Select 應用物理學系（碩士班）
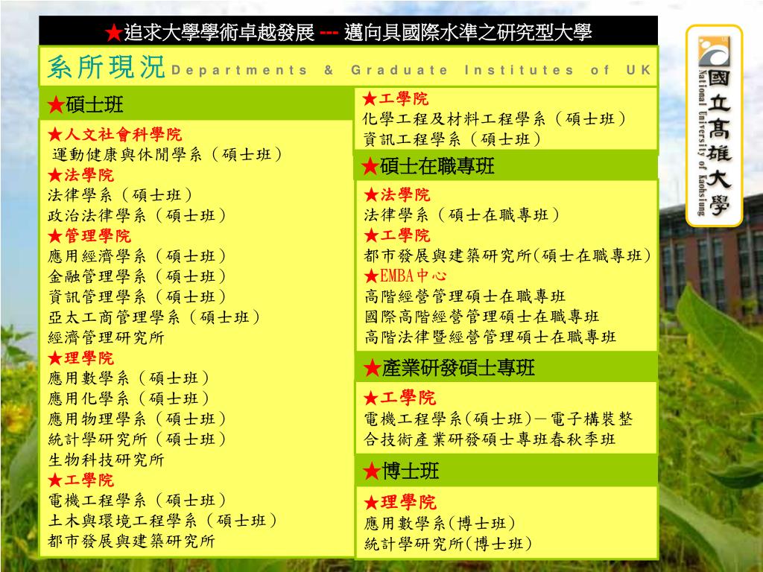The height and width of the screenshot is (572, 763). (x=137, y=419)
